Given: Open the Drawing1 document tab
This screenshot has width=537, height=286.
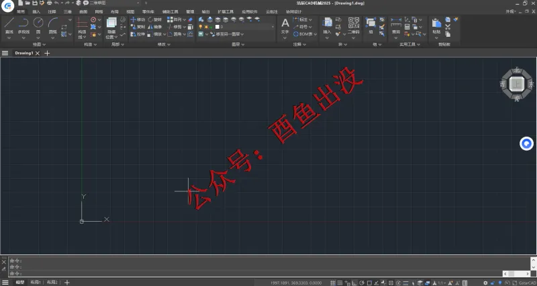Looking at the screenshot, I should pos(24,53).
